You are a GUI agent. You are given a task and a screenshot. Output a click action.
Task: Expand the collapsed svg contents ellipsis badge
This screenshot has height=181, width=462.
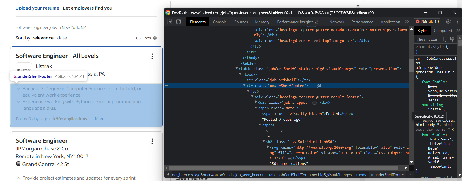(x=290, y=158)
